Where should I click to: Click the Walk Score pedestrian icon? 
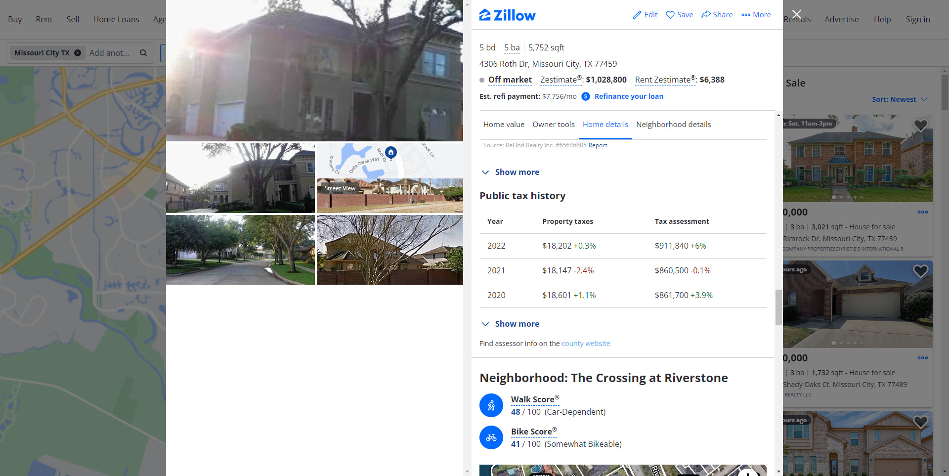tap(491, 405)
